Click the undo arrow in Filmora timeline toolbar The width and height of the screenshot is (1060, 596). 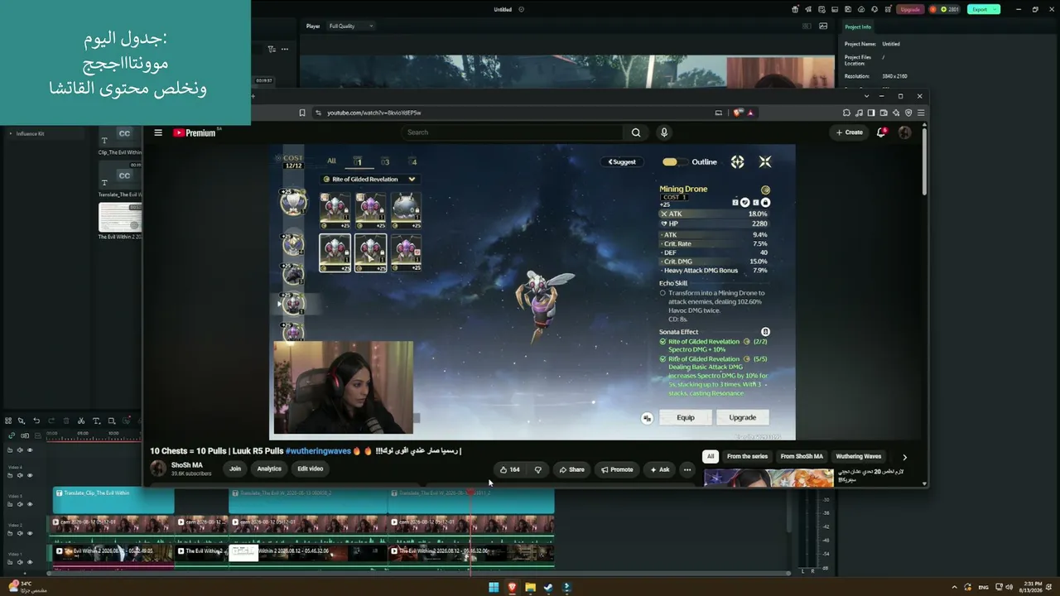(x=36, y=421)
